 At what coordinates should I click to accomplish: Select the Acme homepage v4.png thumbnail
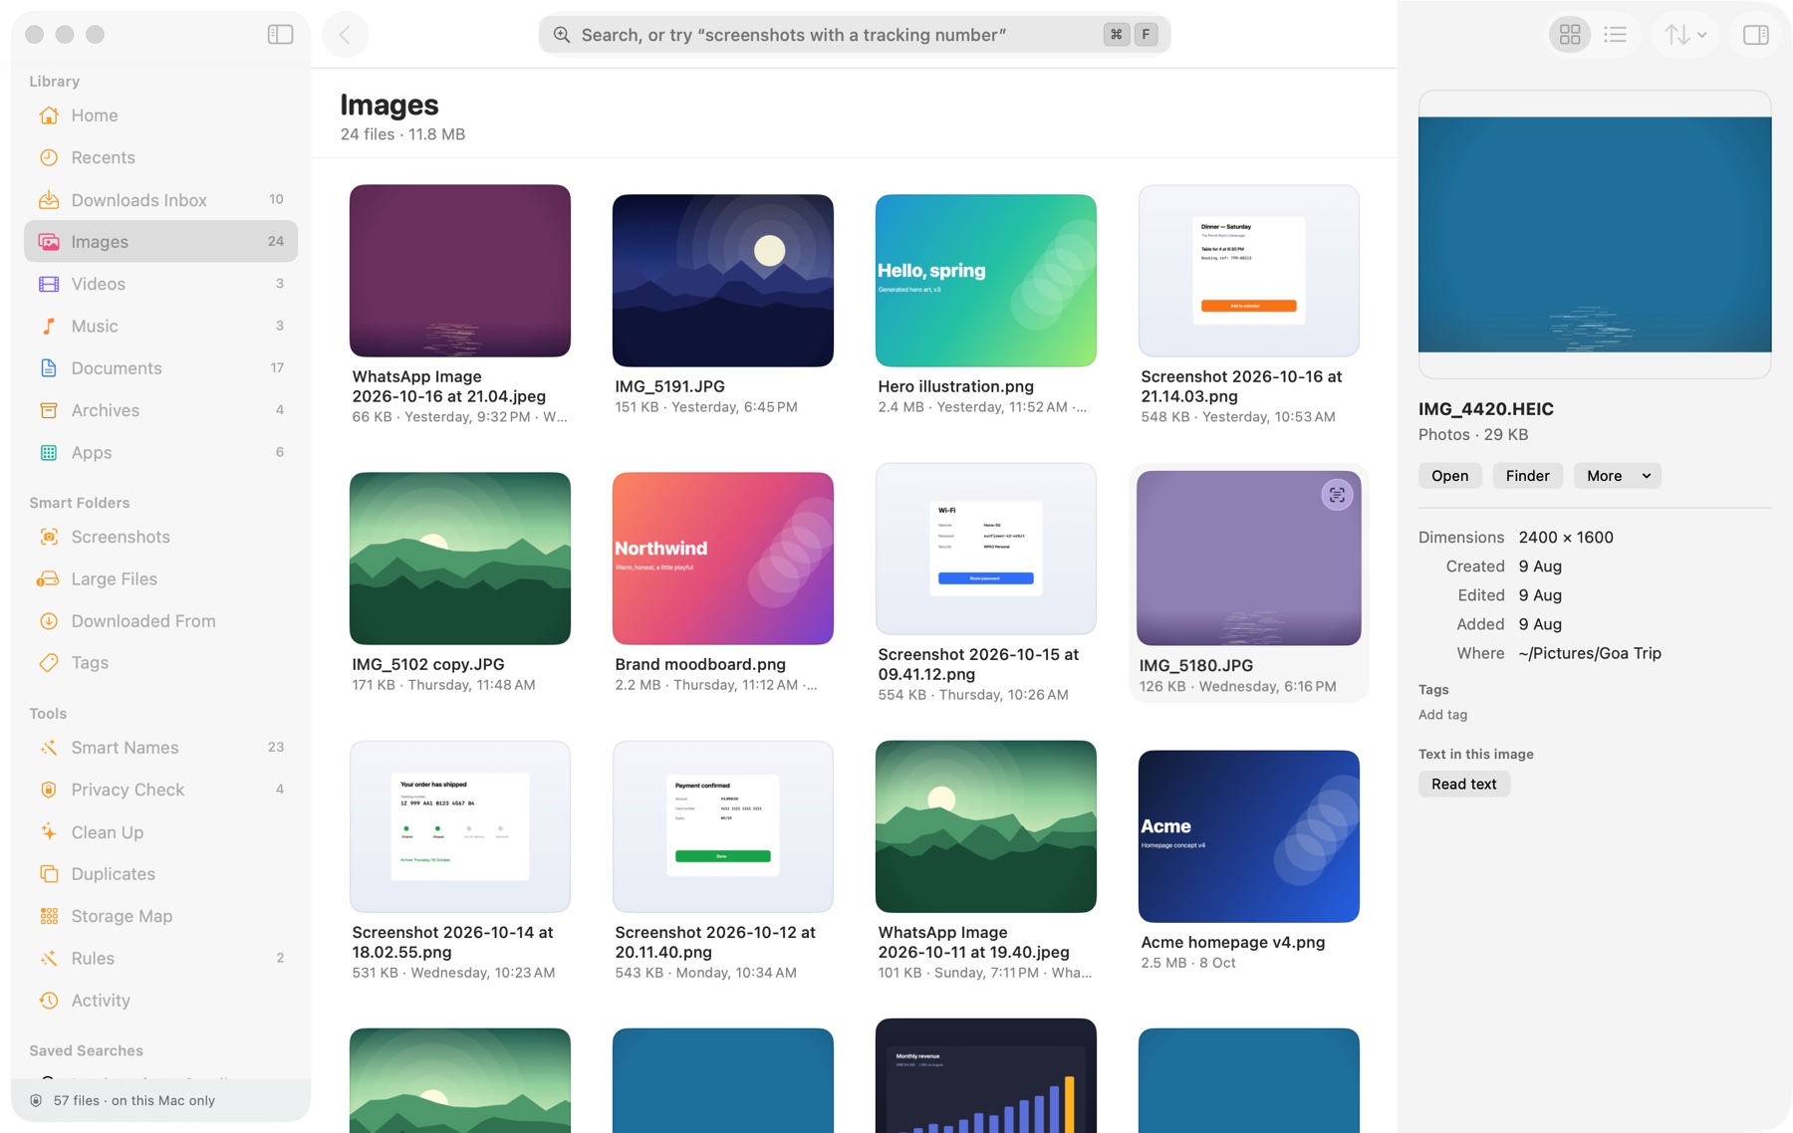pos(1249,836)
